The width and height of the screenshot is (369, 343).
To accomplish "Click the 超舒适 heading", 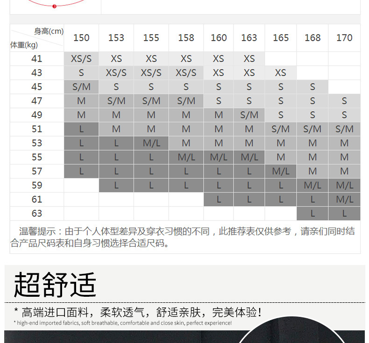I will 55,284.
